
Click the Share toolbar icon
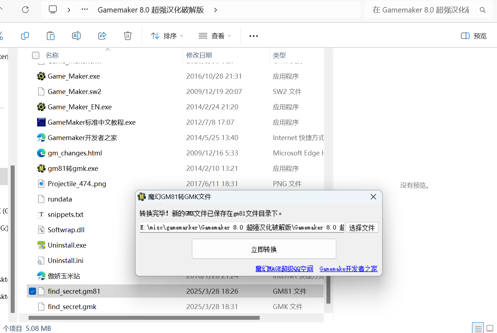click(102, 36)
